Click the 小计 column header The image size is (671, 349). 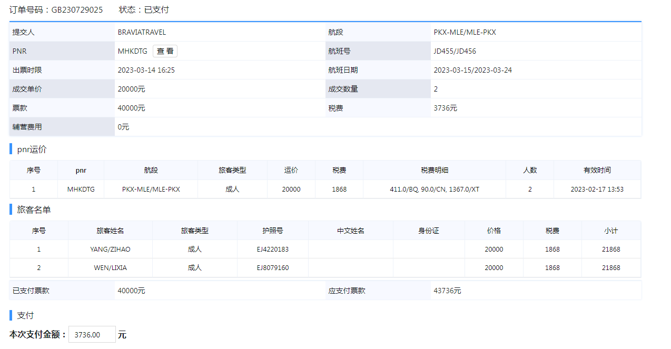[x=611, y=231]
